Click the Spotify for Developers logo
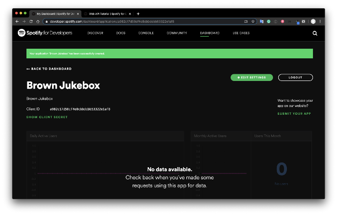This screenshot has height=215, width=337. pyautogui.click(x=45, y=33)
